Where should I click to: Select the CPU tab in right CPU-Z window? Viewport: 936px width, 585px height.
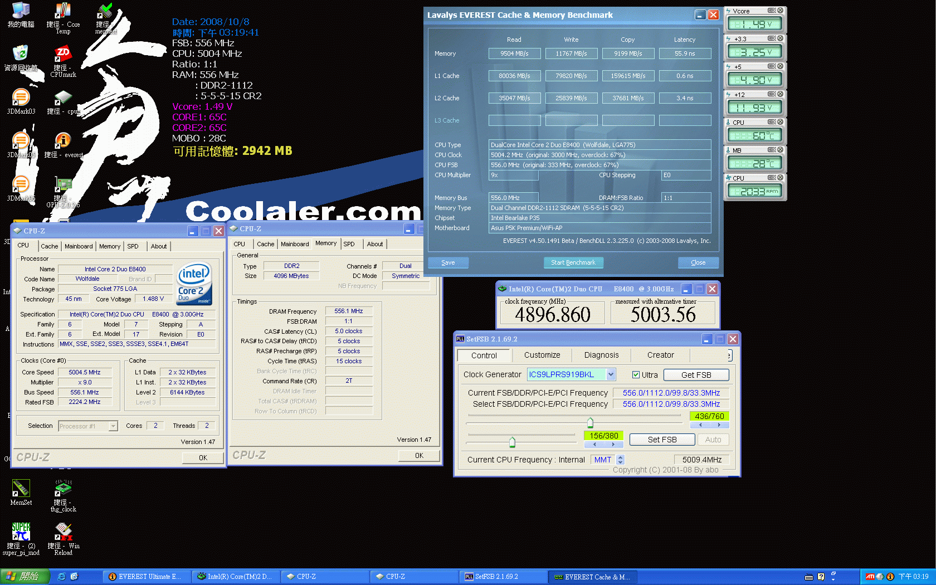tap(239, 244)
